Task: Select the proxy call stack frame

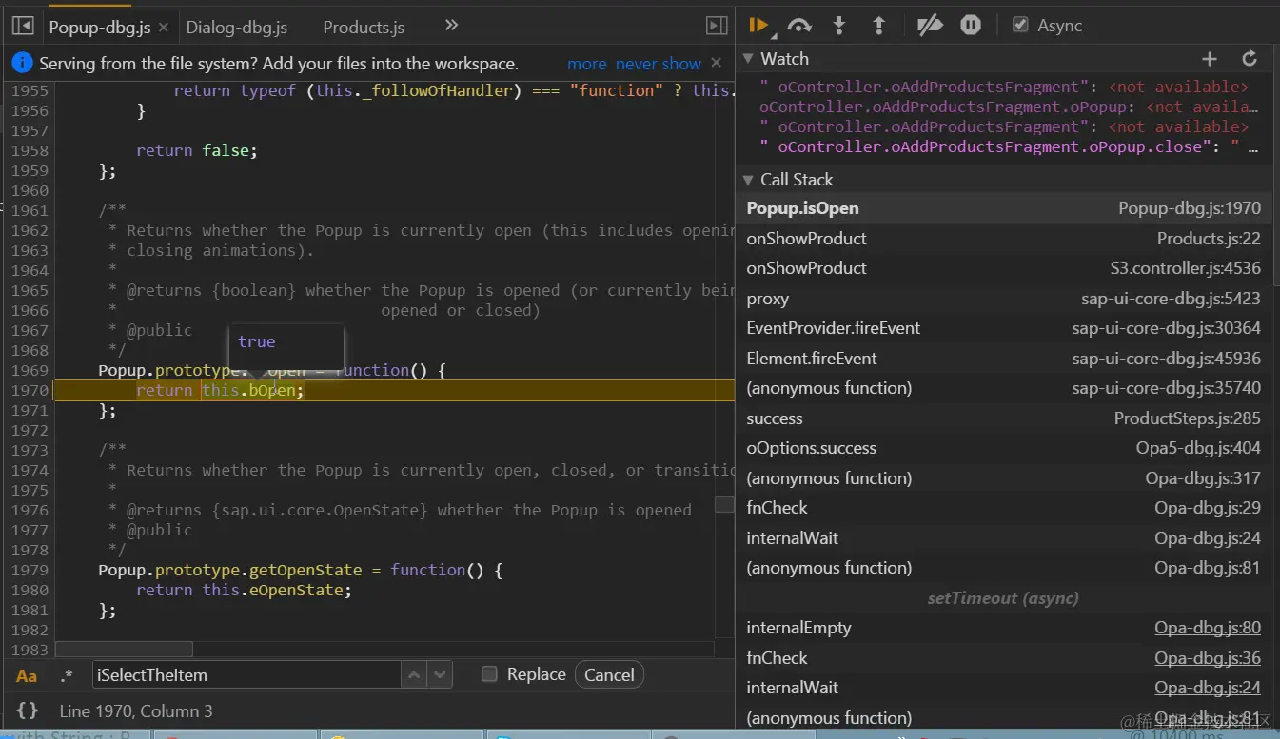Action: coord(1004,299)
